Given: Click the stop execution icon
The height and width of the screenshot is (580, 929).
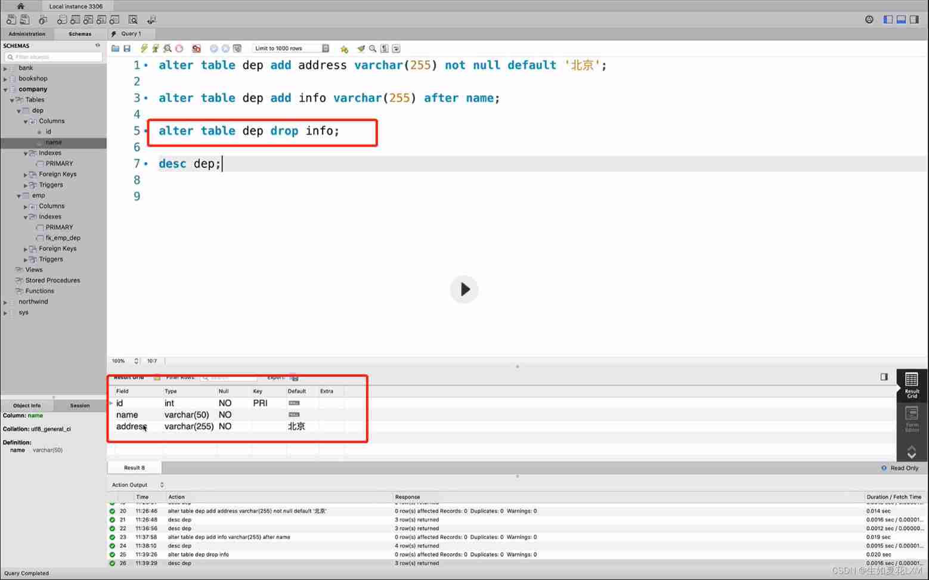Looking at the screenshot, I should (x=179, y=48).
